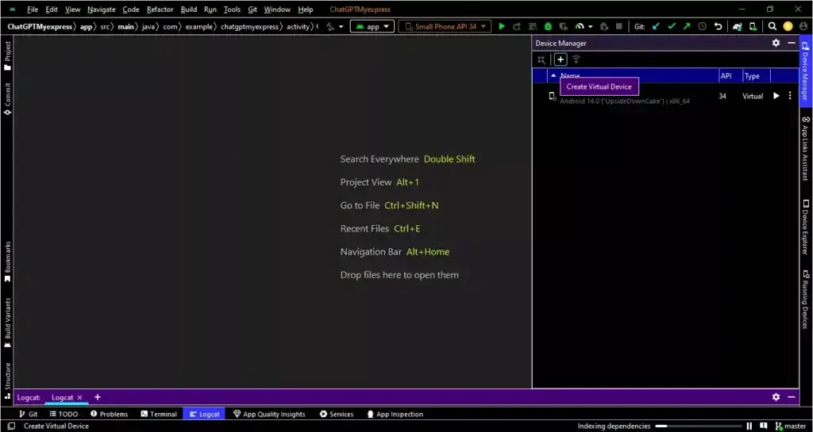
Task: Open more actions for Android 14.0 device
Action: click(790, 96)
